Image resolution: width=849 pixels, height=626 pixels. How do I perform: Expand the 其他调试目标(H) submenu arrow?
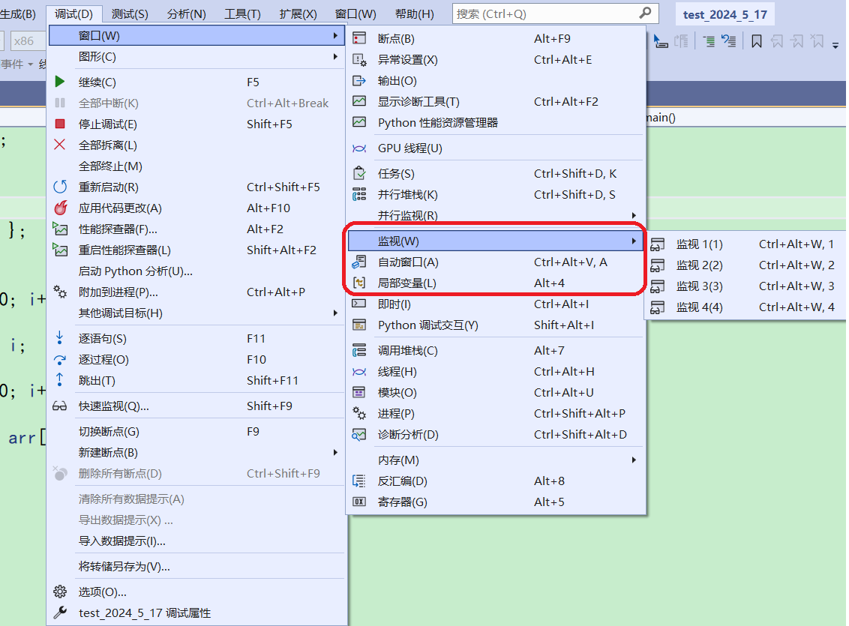tap(336, 313)
